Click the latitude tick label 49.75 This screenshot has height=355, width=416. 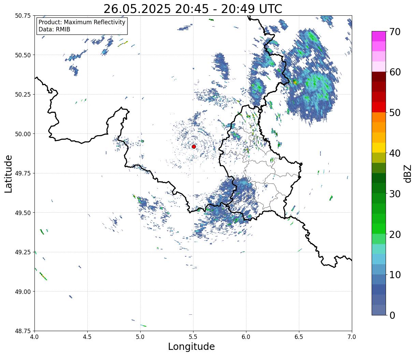click(23, 173)
